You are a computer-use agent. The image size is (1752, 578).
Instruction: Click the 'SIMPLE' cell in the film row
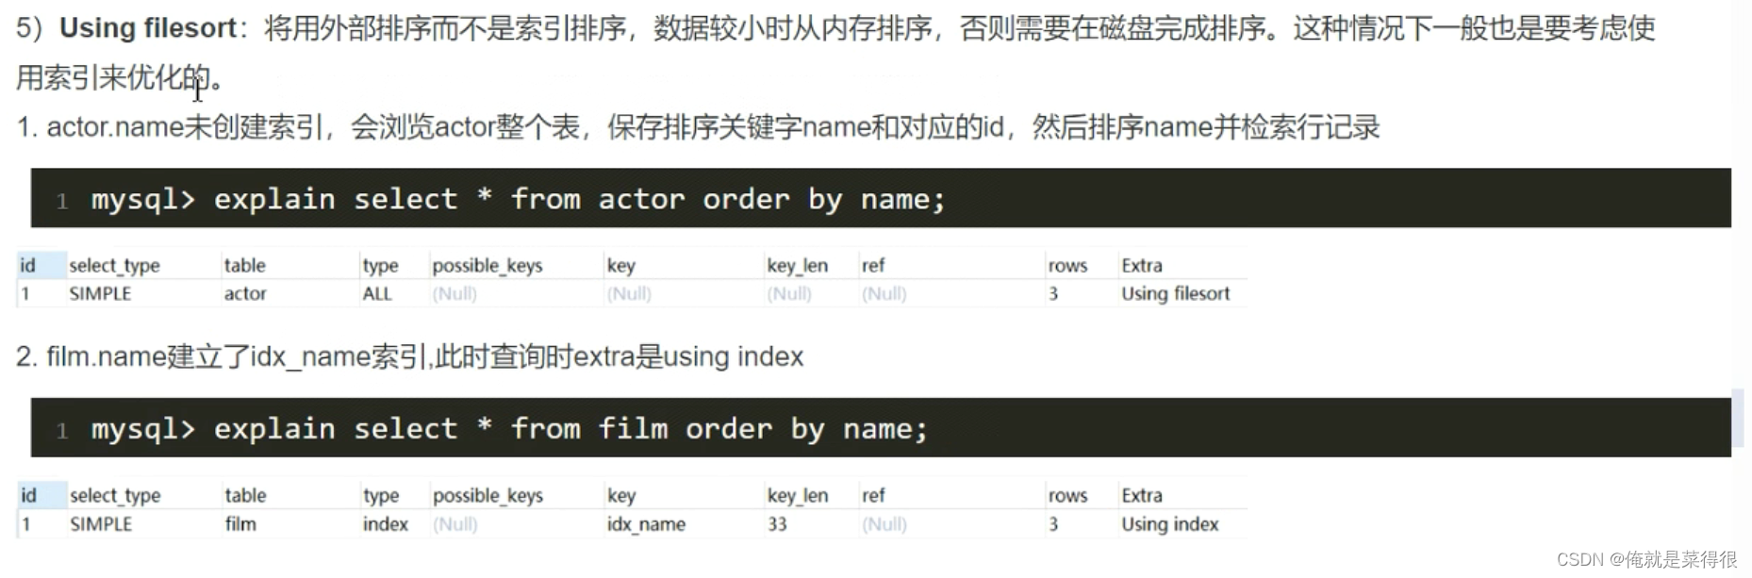point(101,524)
